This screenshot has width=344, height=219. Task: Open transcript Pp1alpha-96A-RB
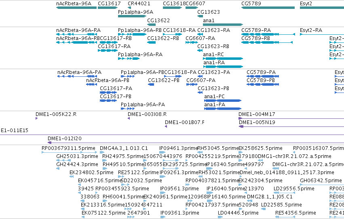click(x=132, y=34)
